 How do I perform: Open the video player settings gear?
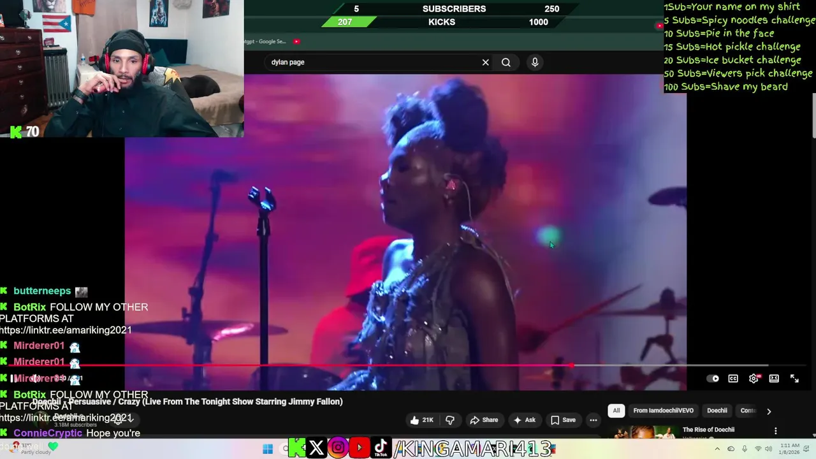click(x=754, y=379)
